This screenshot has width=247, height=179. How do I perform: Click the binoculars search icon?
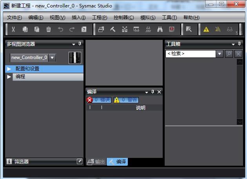click(x=160, y=29)
